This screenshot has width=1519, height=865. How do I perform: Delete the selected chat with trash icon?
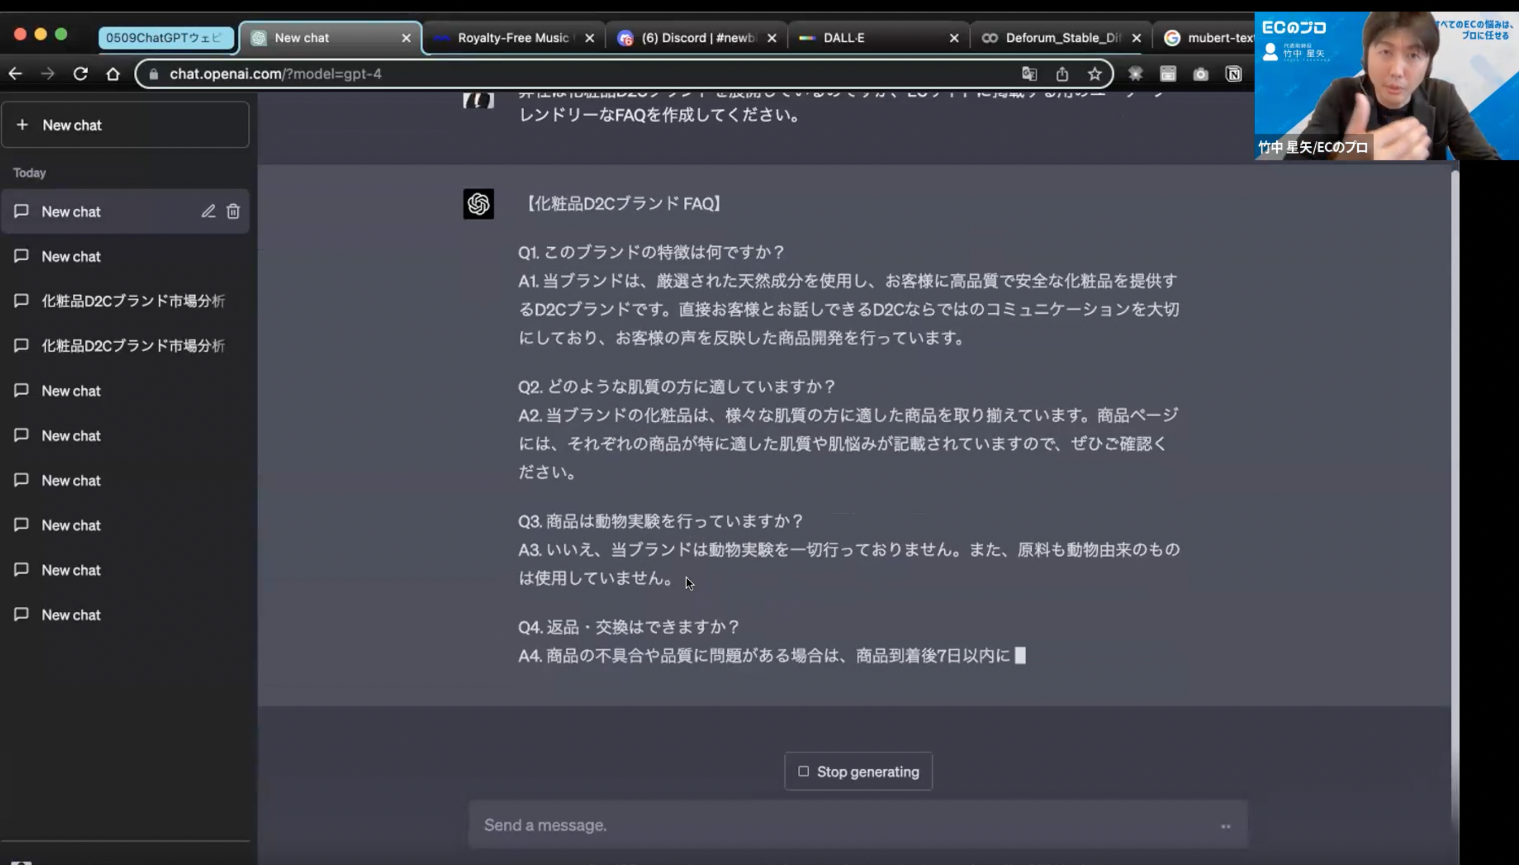click(x=233, y=211)
